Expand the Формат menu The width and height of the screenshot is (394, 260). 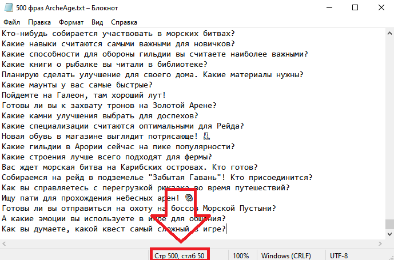click(71, 23)
